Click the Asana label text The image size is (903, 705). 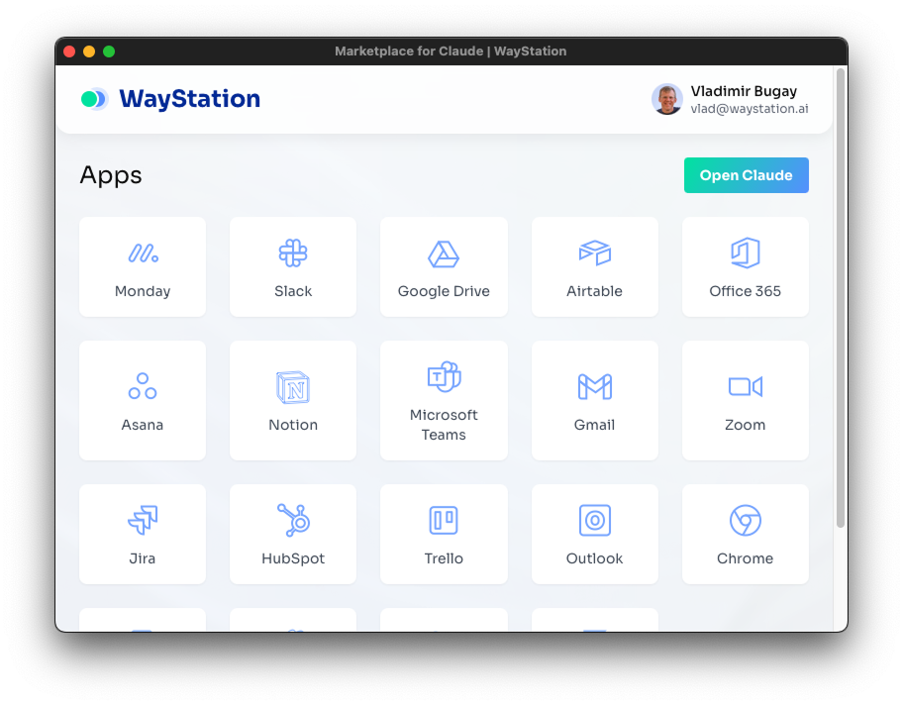tap(143, 425)
